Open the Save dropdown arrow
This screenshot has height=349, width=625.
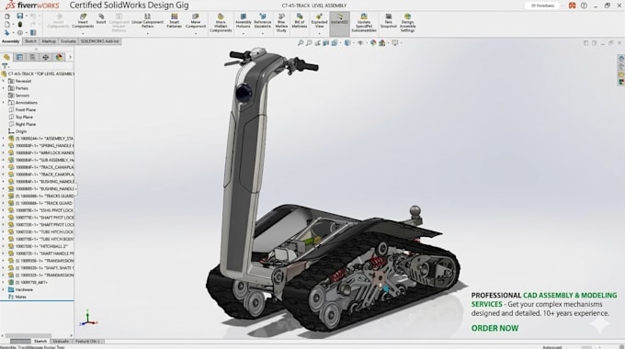point(27,16)
